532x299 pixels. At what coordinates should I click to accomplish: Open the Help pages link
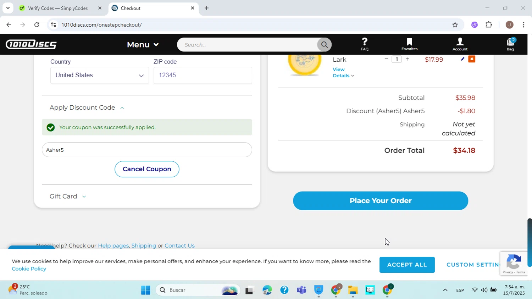113,245
